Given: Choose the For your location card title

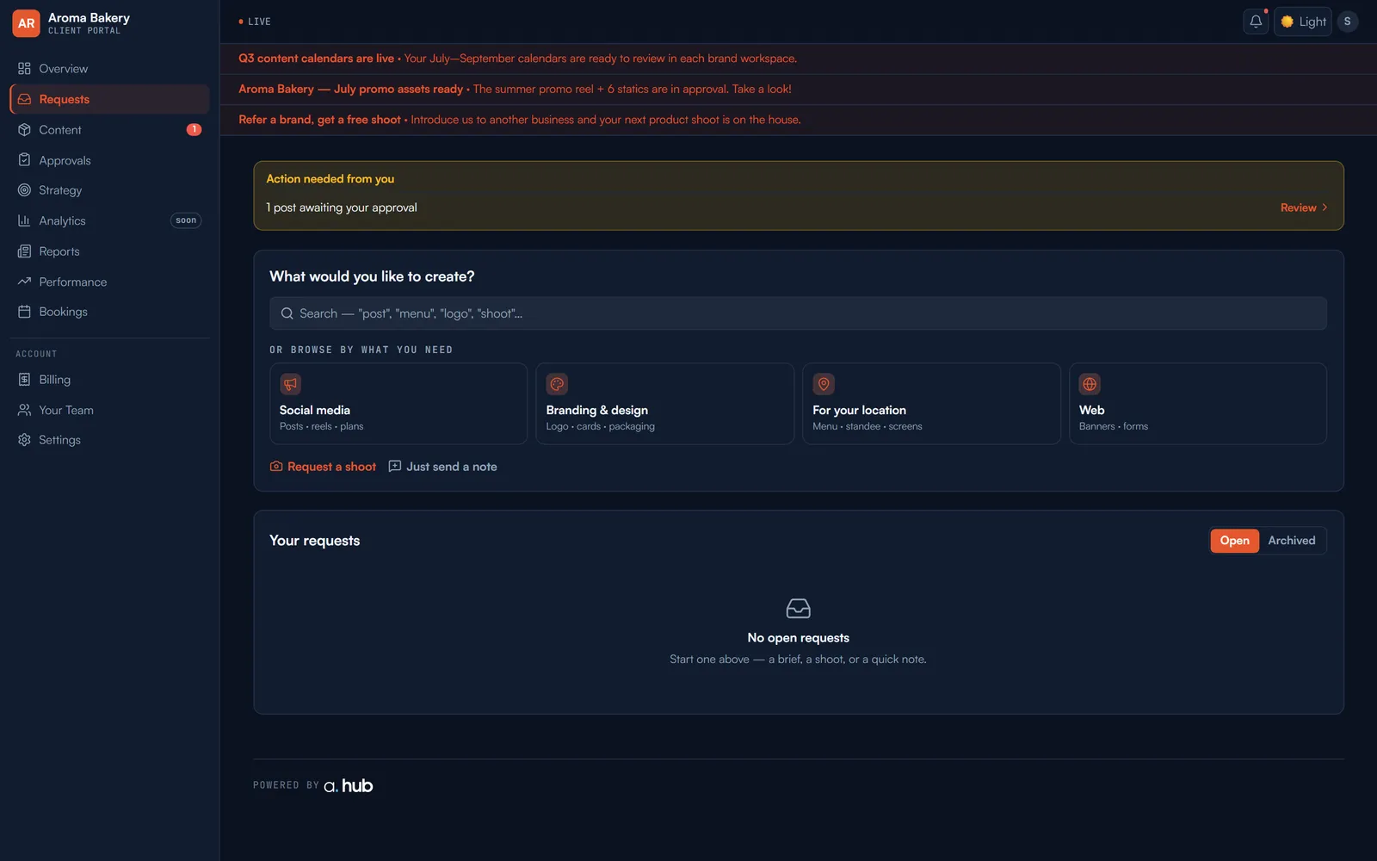Looking at the screenshot, I should click(x=859, y=411).
